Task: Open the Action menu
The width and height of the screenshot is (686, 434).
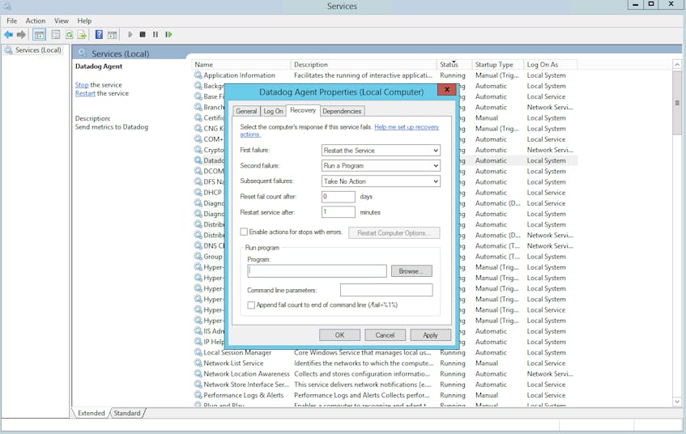Action: click(x=36, y=21)
